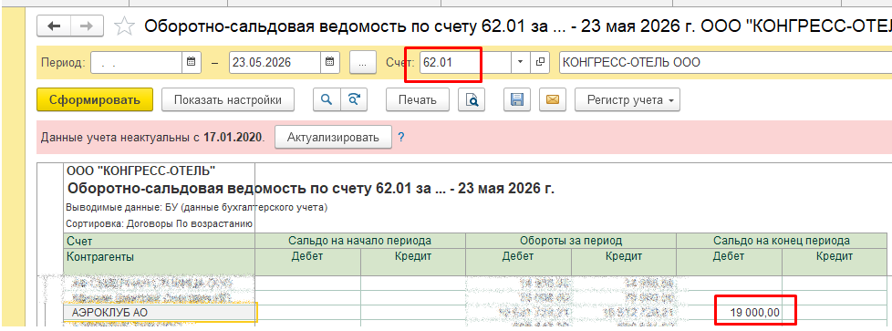Open calendar for the 23.05.2026 end date
892x331 pixels.
click(330, 63)
